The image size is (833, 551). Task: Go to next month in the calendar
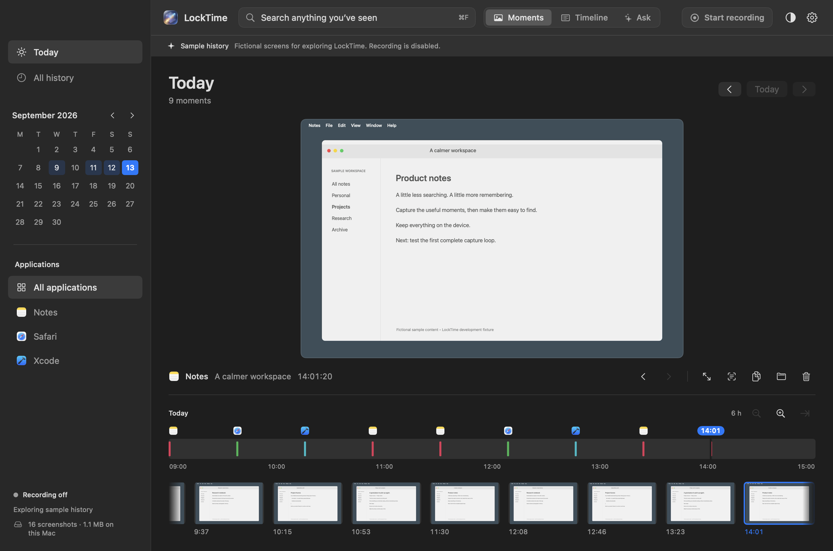pos(132,115)
